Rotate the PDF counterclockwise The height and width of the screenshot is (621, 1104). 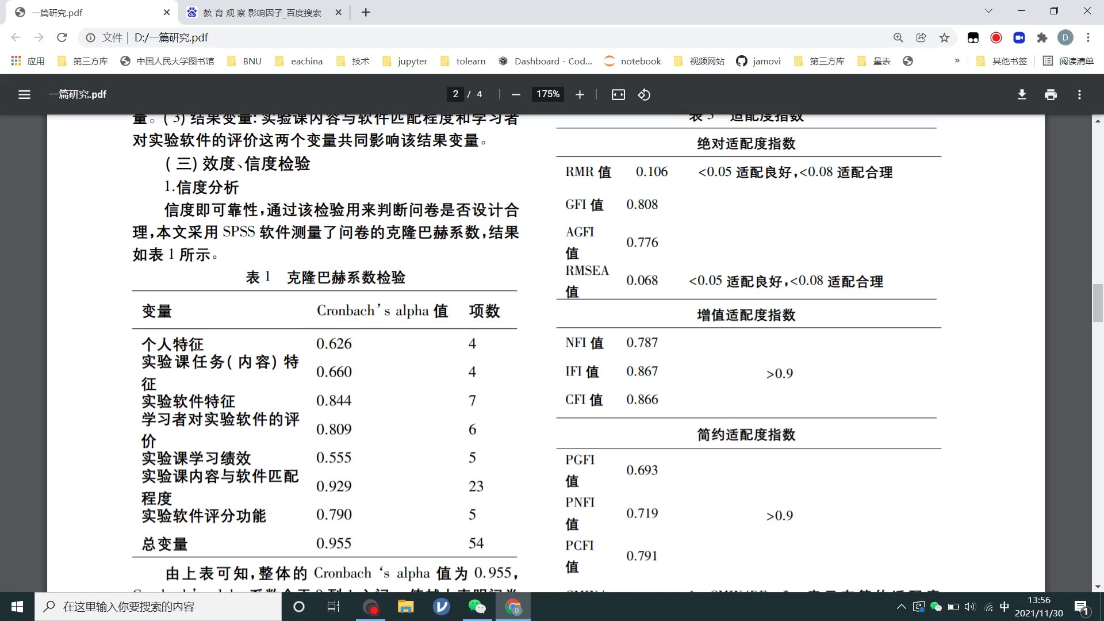point(644,94)
